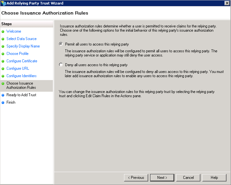Go to the Welcome step
The image size is (231, 185).
(14, 31)
